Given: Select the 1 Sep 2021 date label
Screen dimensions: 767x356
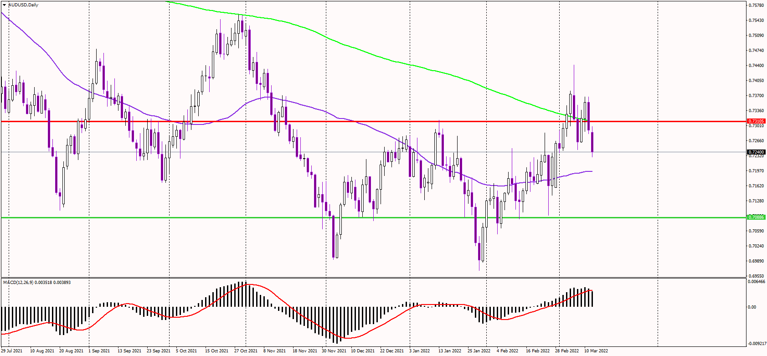Looking at the screenshot, I should [99, 351].
